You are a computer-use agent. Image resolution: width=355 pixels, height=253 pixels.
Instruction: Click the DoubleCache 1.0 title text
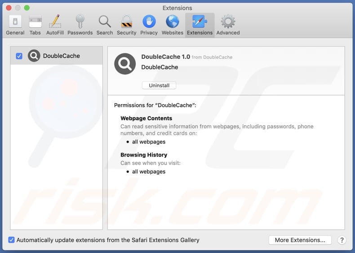(x=165, y=57)
